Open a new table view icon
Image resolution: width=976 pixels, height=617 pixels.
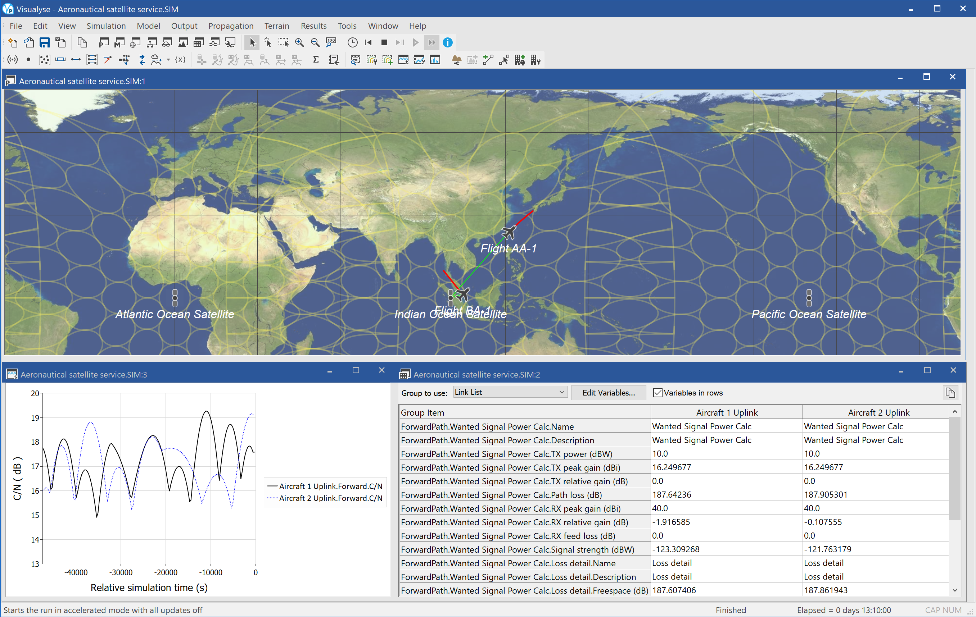pos(199,42)
